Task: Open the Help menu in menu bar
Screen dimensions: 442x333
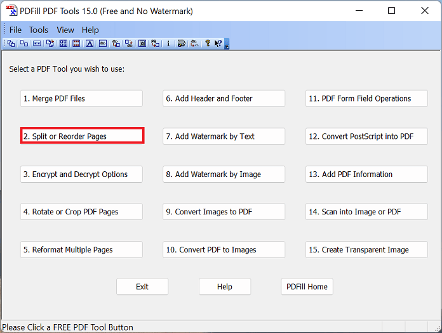Action: [x=90, y=30]
